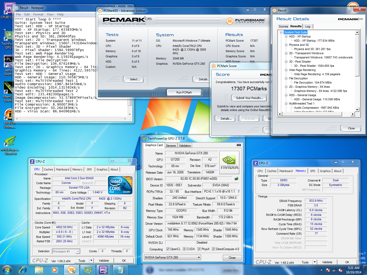This screenshot has height=275, width=367.
Task: Open the Windows Start menu
Action: (7, 270)
